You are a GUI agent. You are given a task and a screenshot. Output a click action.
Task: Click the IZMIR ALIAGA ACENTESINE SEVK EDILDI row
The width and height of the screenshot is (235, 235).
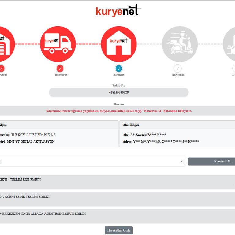[x=117, y=216]
